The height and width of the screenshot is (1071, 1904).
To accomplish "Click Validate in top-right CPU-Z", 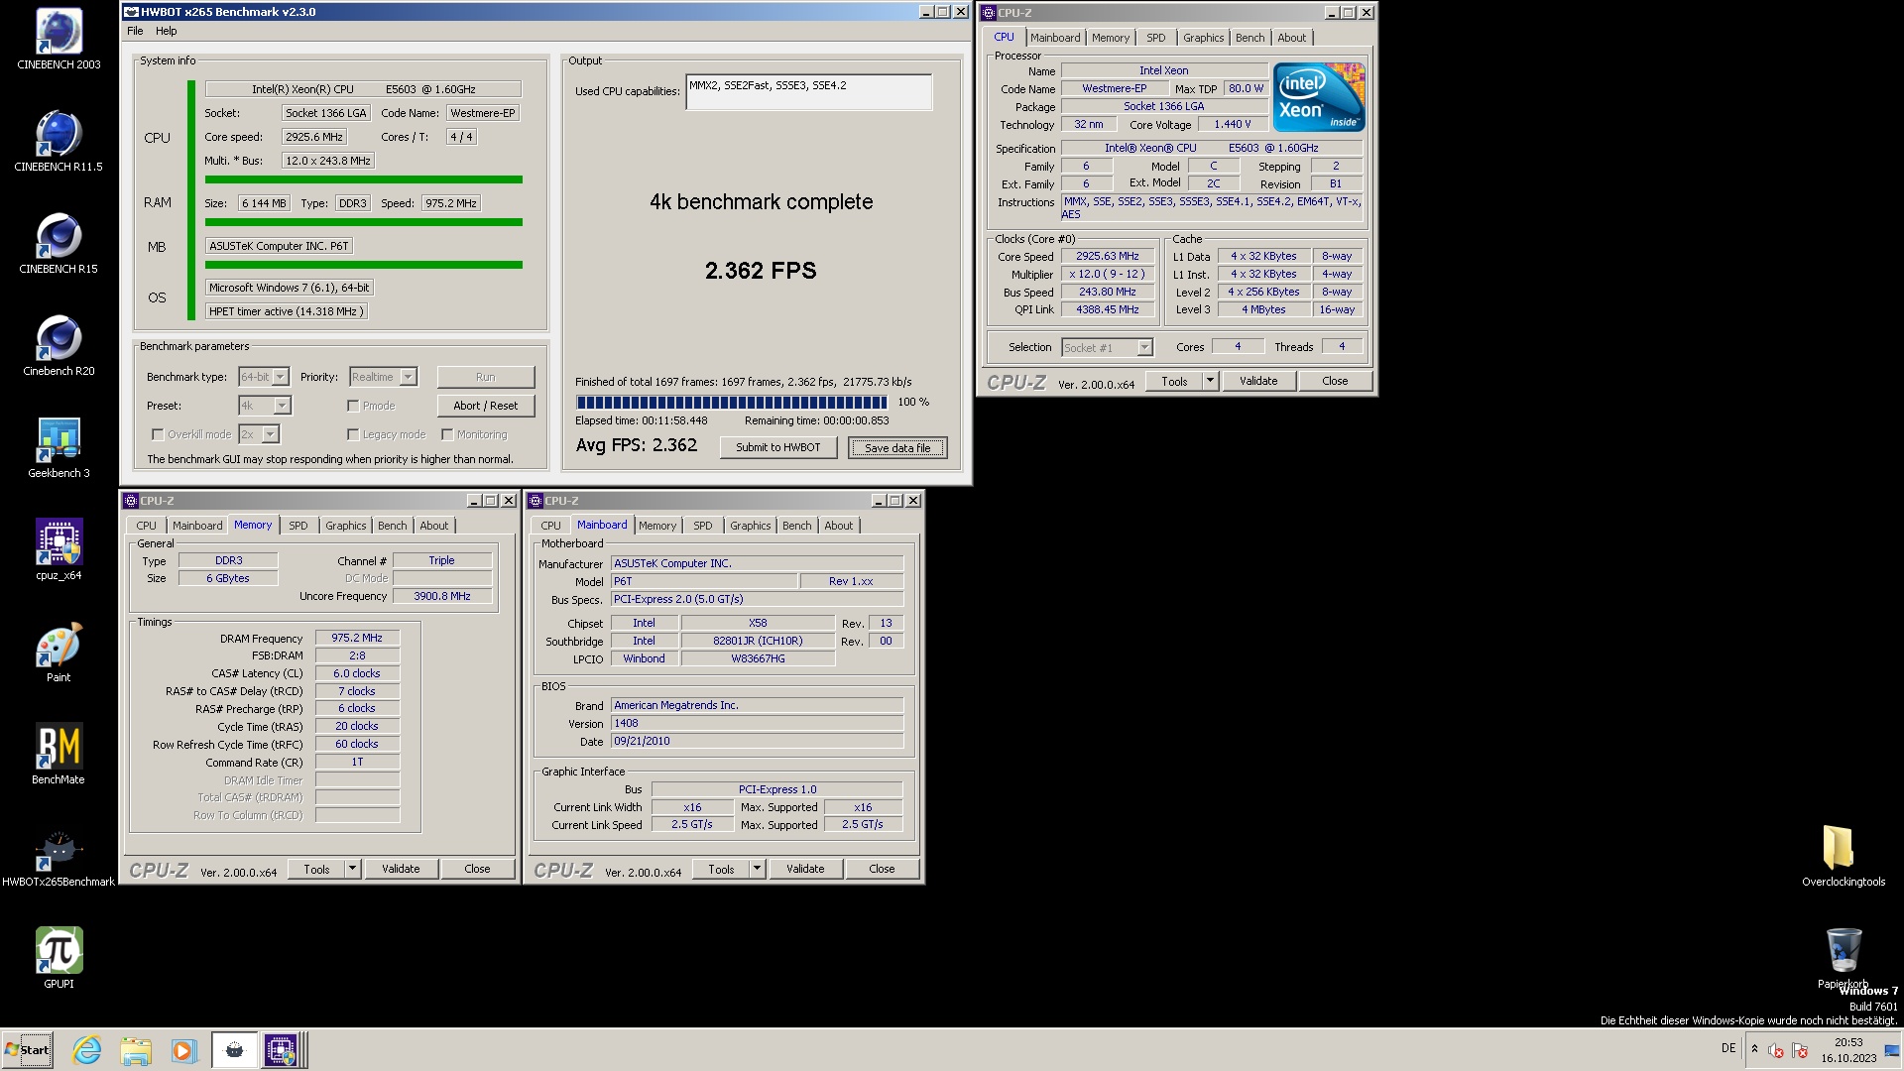I will pos(1258,381).
